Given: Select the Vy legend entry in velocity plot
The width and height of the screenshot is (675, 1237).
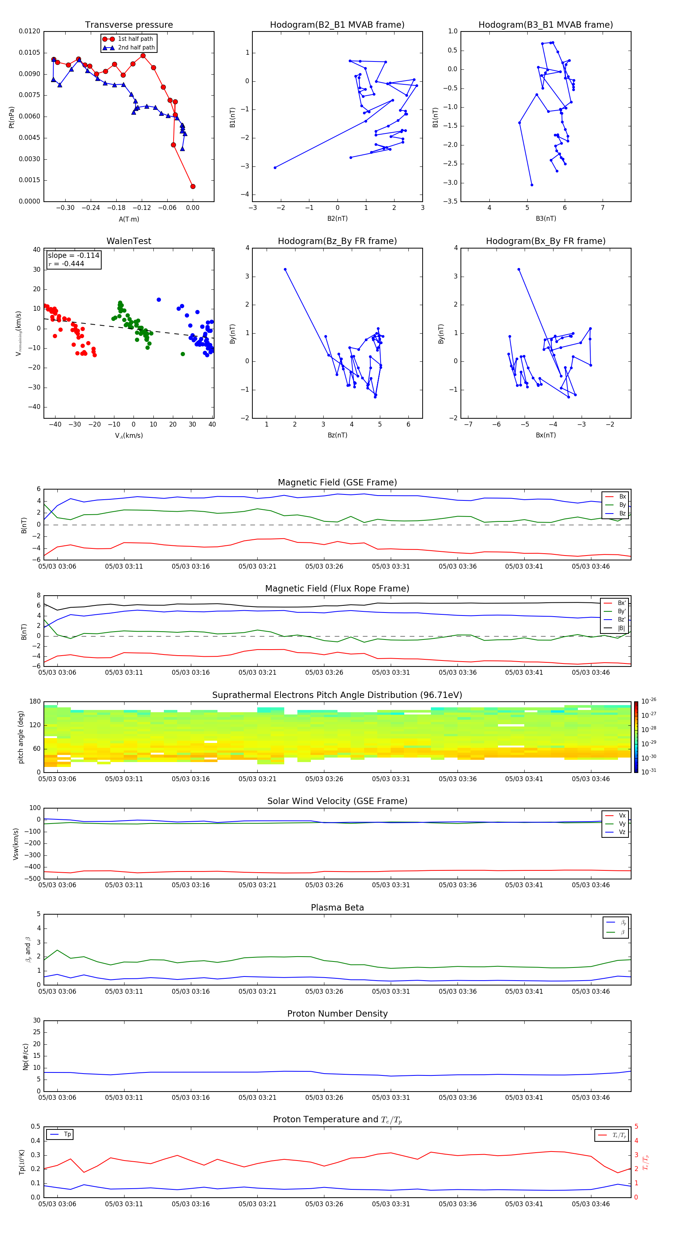Looking at the screenshot, I should coord(615,824).
